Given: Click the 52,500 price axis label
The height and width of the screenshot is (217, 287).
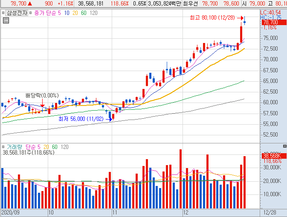Looking at the screenshot, I should coord(270,134).
